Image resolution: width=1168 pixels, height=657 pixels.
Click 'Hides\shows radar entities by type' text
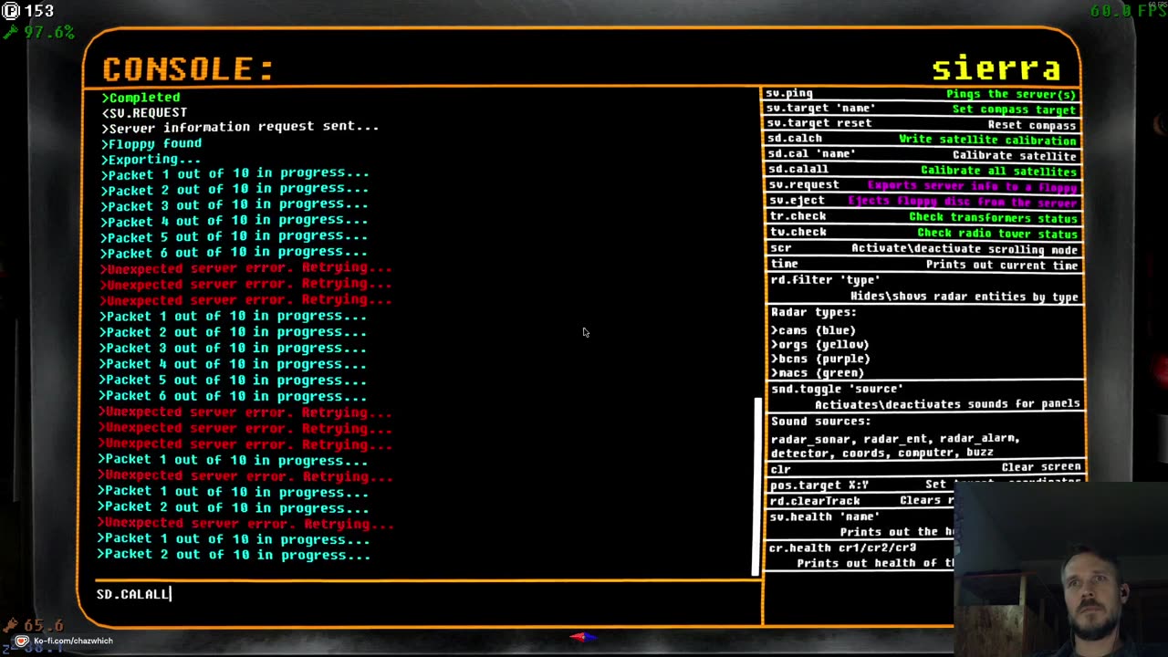(965, 297)
